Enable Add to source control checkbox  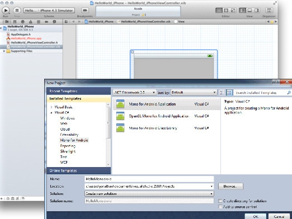[x=220, y=207]
